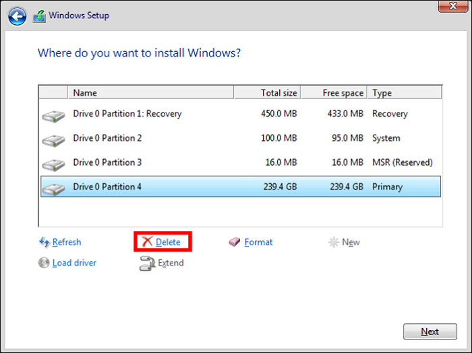Click the Extend link
Image resolution: width=472 pixels, height=353 pixels.
click(x=171, y=263)
